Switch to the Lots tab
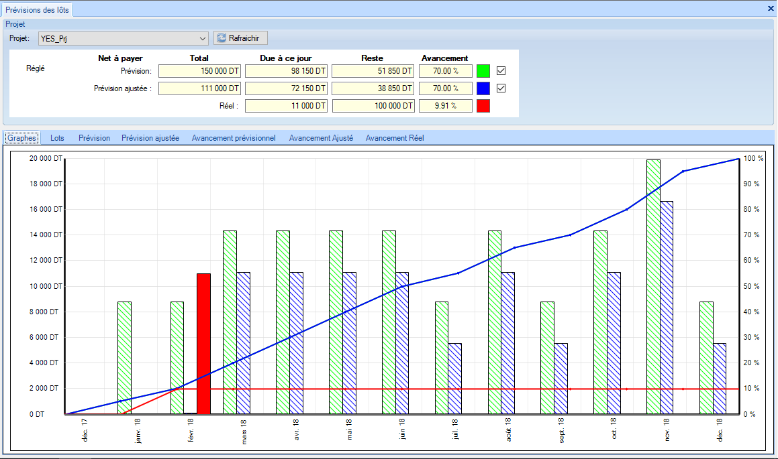The image size is (778, 459). [x=58, y=138]
